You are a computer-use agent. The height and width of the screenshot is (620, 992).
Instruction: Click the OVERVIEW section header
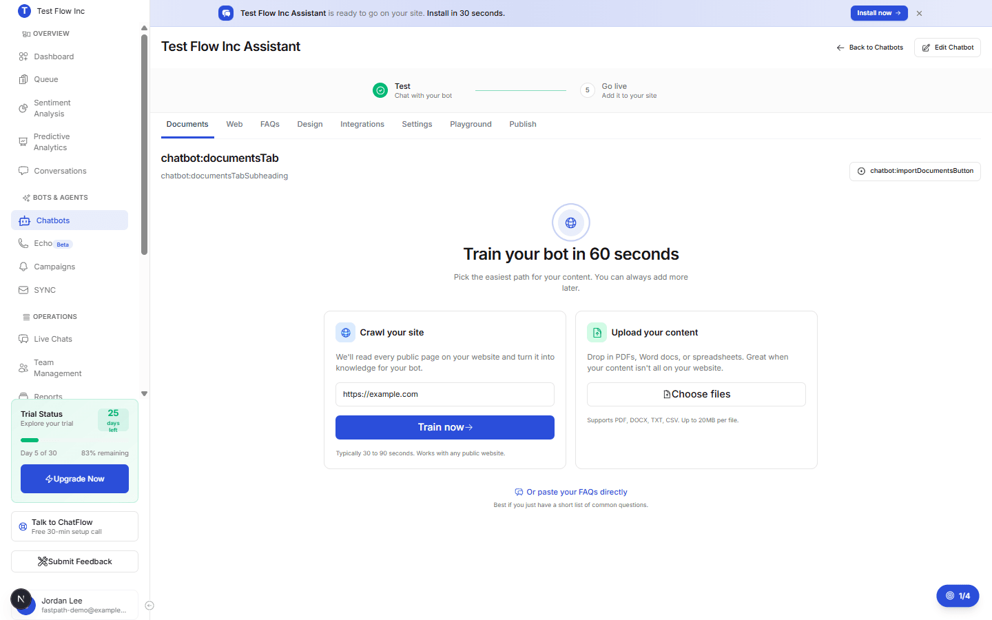(51, 34)
